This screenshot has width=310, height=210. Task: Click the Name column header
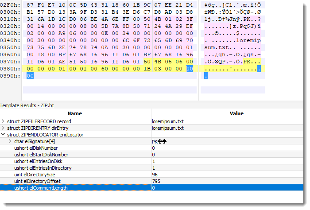click(x=74, y=113)
